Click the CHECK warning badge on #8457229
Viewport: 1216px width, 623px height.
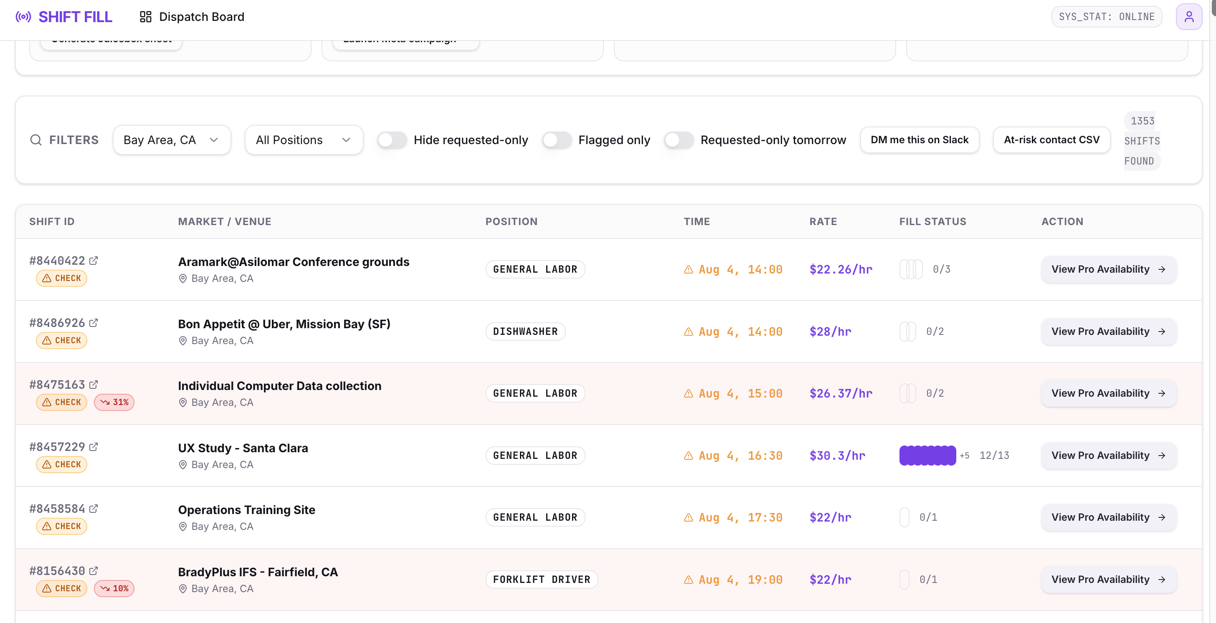61,464
